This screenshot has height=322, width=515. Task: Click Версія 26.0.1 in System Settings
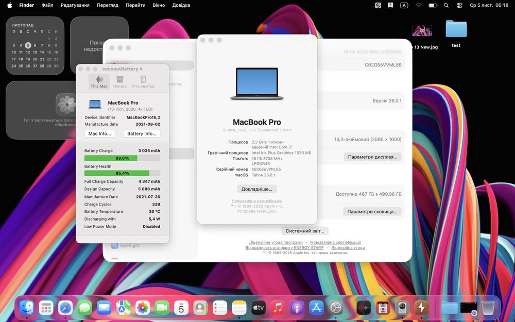click(x=387, y=101)
